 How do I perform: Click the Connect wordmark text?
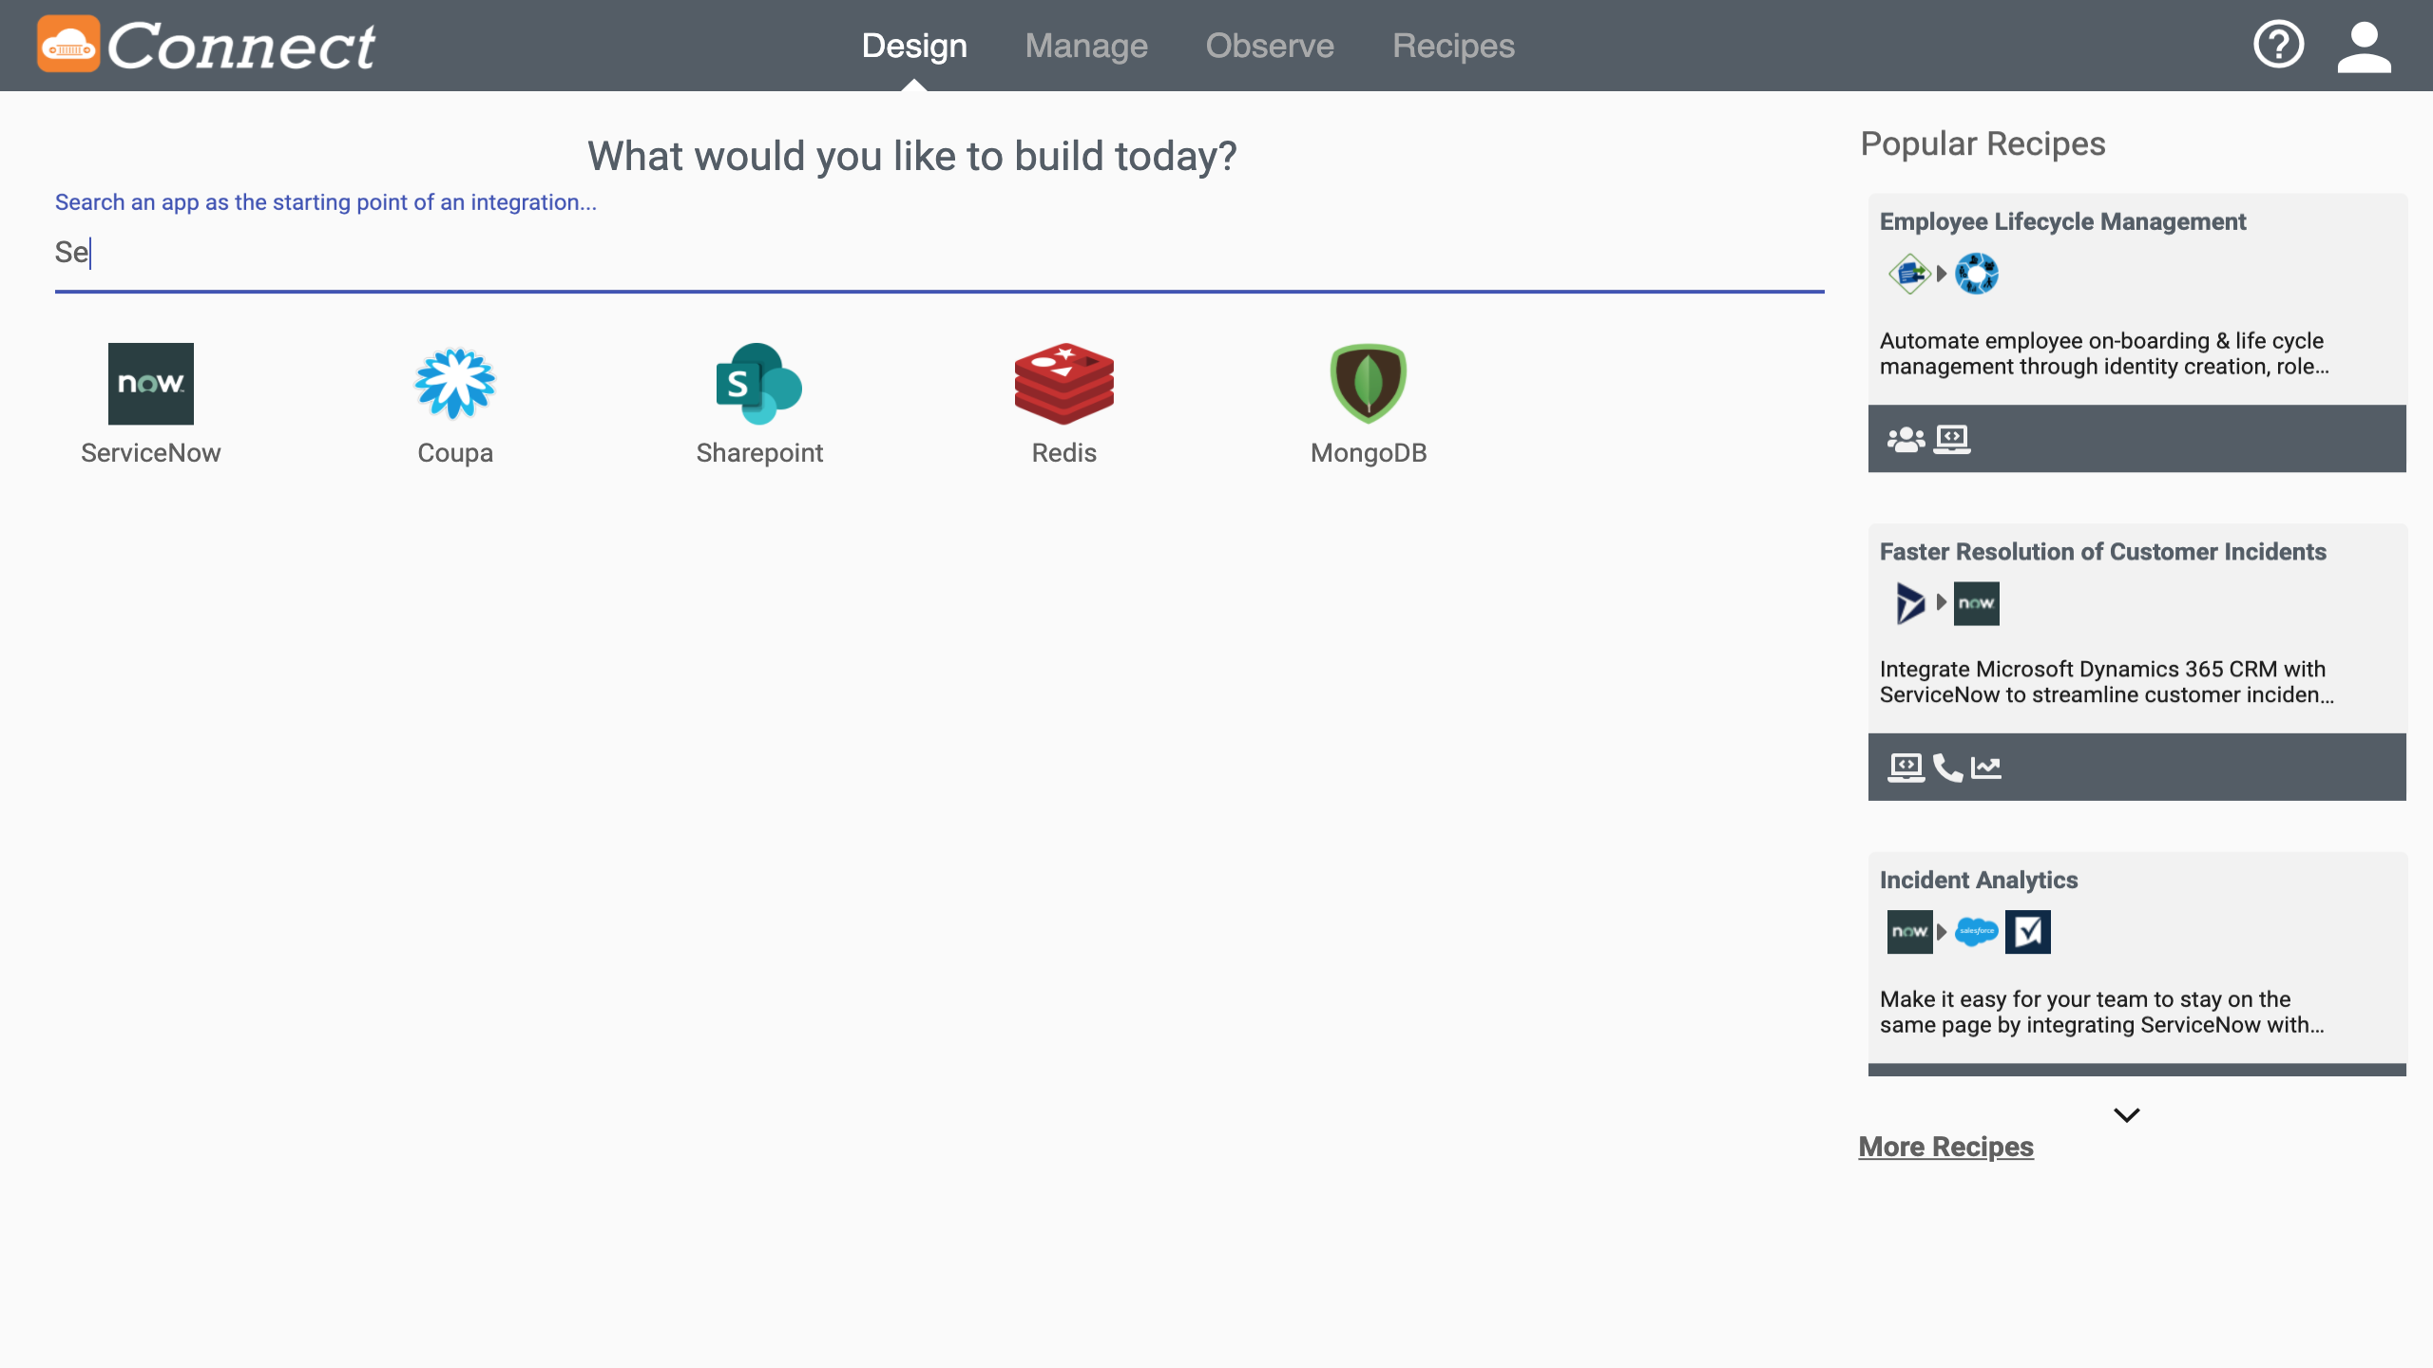[241, 47]
